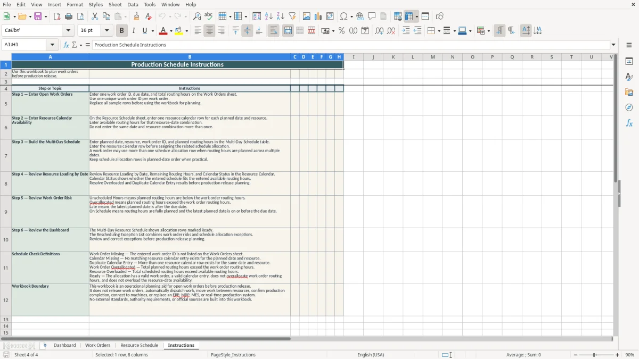The height and width of the screenshot is (359, 639).
Task: Open the background color dropdown arrow
Action: [187, 31]
